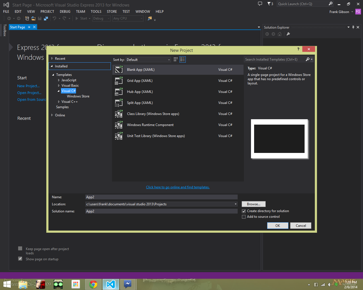Collapse the Installed section
The width and height of the screenshot is (363, 290).
[52, 66]
